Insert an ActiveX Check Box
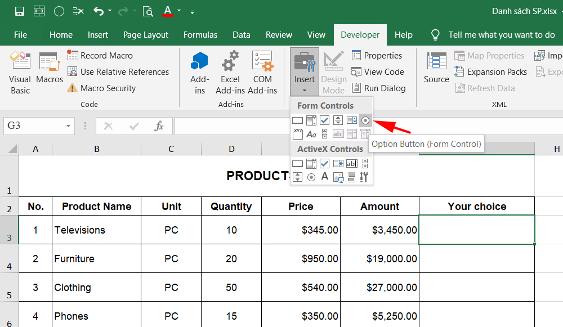 [x=325, y=164]
